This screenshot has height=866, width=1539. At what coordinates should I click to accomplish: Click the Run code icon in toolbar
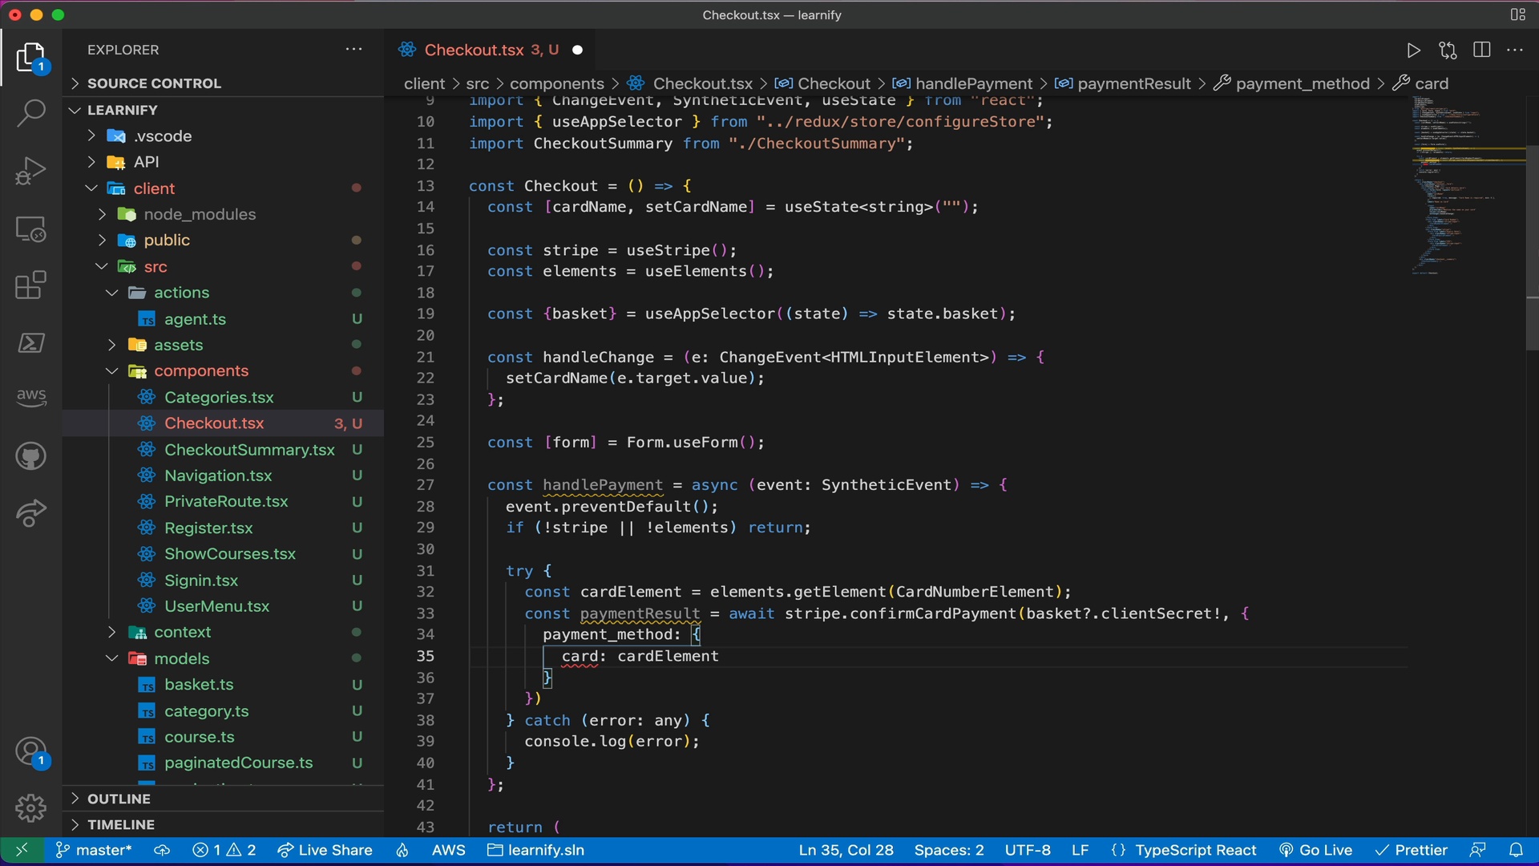pyautogui.click(x=1413, y=50)
